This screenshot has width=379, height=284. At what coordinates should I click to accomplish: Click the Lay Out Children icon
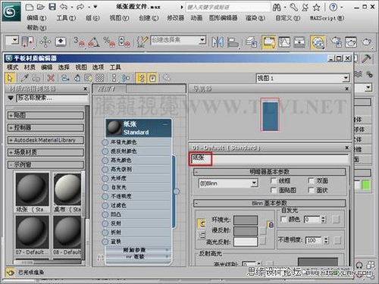pos(126,78)
